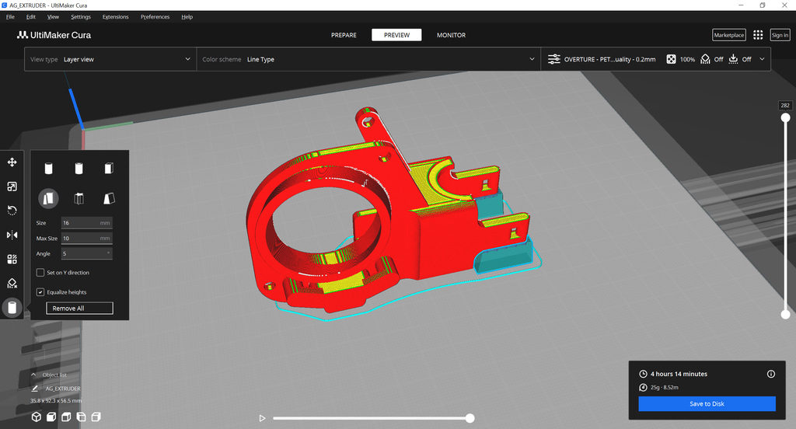This screenshot has height=429, width=796.
Task: Select the Rotate tool
Action: click(12, 211)
